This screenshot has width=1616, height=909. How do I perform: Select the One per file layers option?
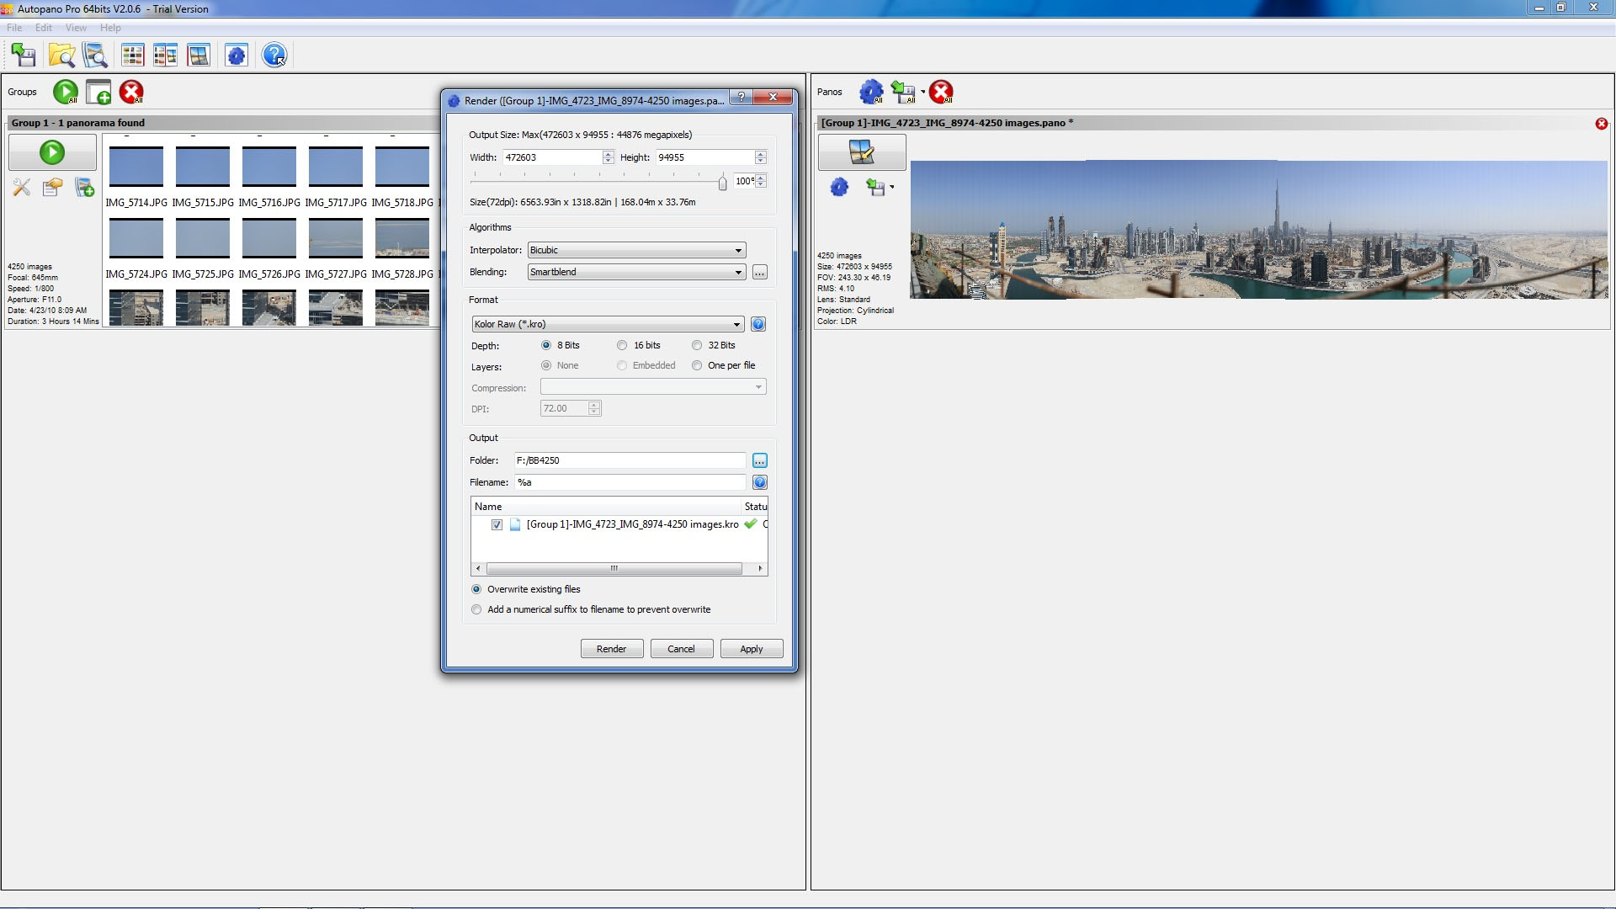click(697, 365)
